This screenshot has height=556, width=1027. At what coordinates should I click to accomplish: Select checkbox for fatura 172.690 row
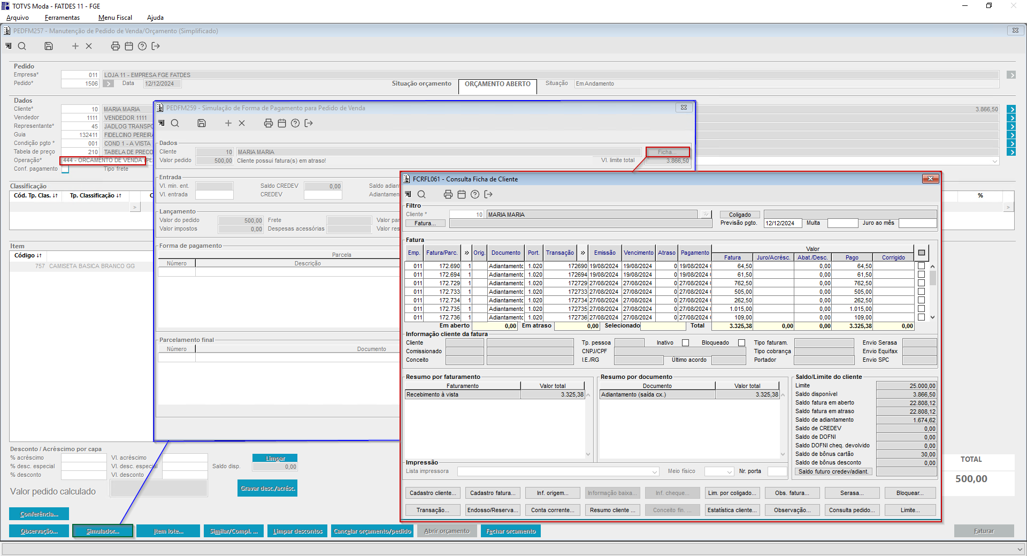[x=921, y=266]
